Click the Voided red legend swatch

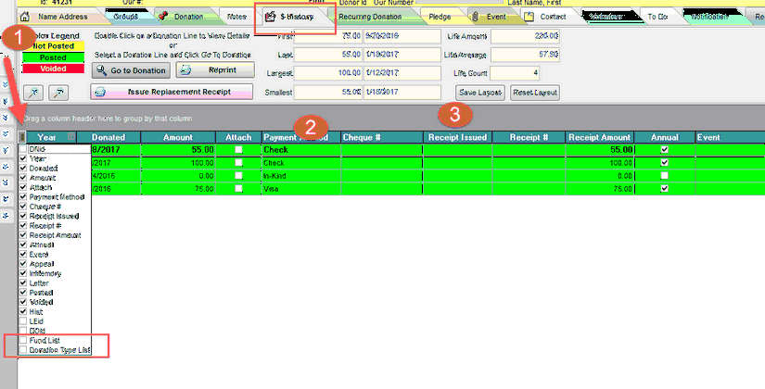pyautogui.click(x=53, y=69)
